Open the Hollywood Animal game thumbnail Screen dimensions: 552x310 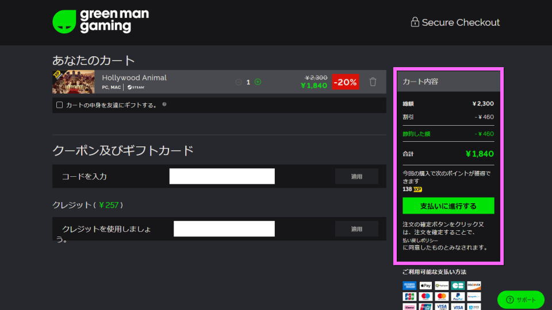point(74,82)
